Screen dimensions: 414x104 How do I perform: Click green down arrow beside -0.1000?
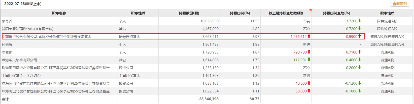point(360,91)
